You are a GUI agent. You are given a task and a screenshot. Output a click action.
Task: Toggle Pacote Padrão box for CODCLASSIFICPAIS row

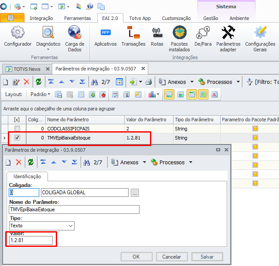(255, 128)
